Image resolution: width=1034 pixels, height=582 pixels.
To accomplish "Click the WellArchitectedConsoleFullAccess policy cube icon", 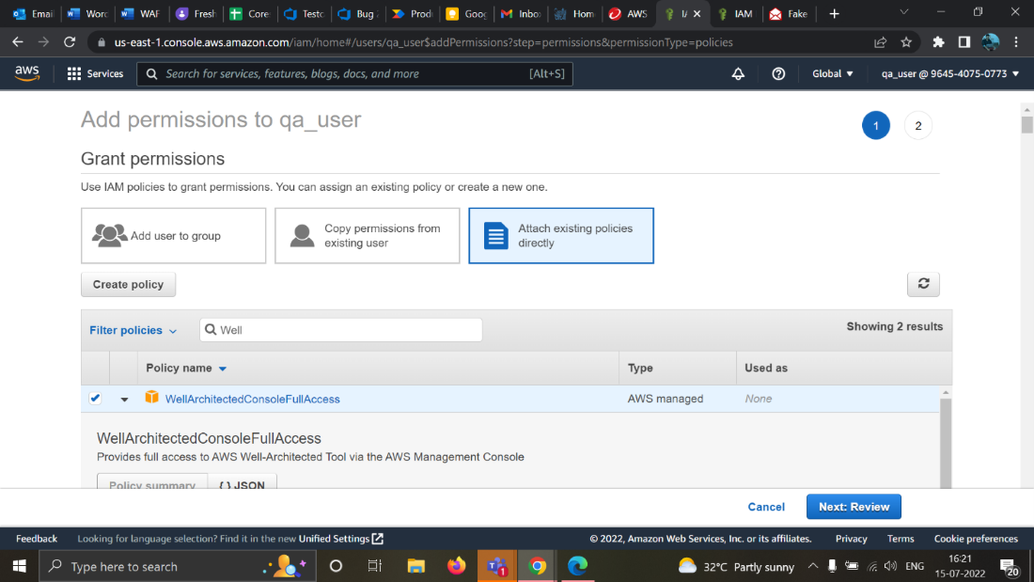I will click(x=151, y=397).
